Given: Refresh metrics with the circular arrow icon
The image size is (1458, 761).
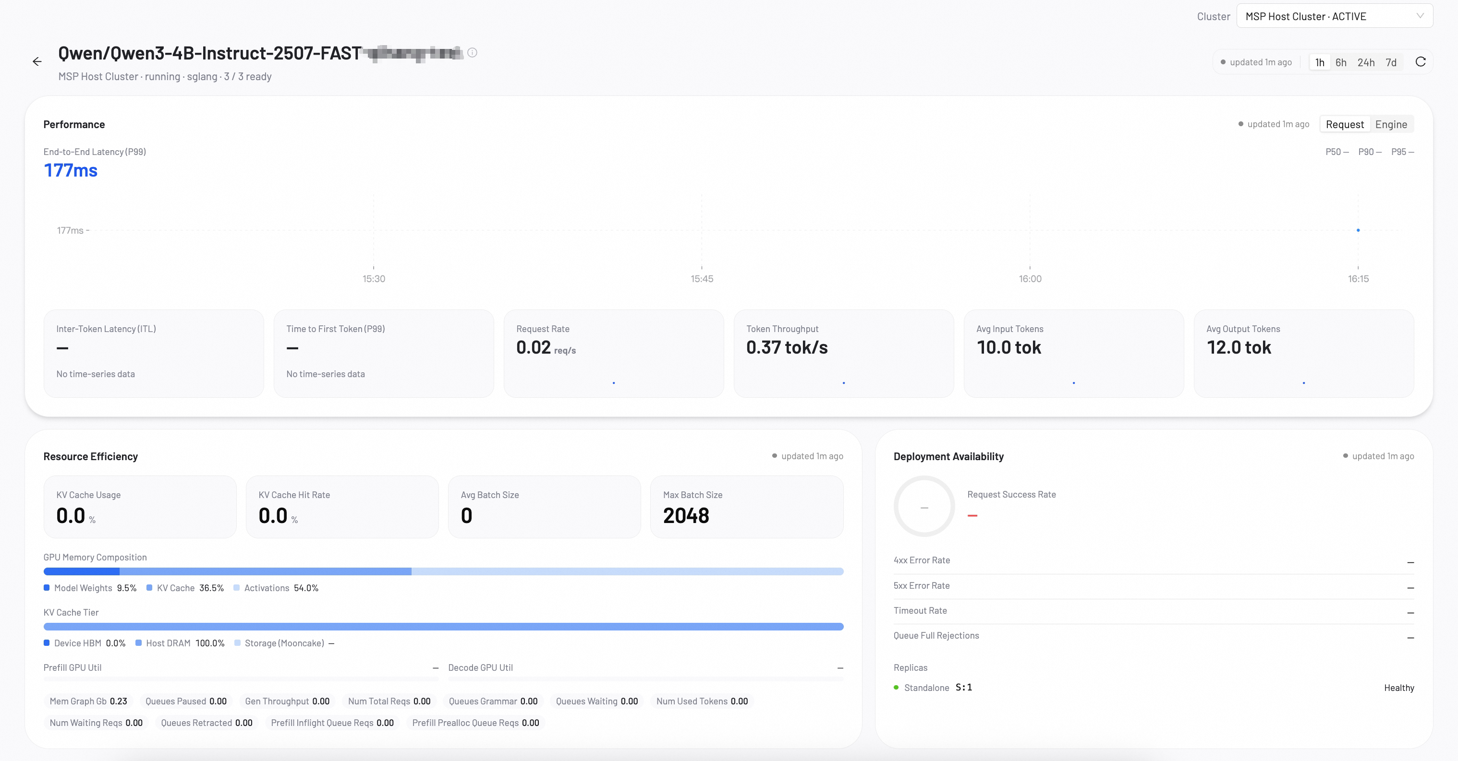Looking at the screenshot, I should tap(1420, 61).
